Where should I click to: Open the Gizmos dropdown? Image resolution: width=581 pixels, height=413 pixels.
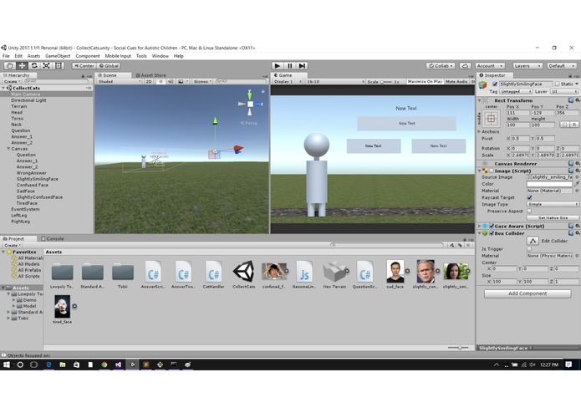click(202, 81)
